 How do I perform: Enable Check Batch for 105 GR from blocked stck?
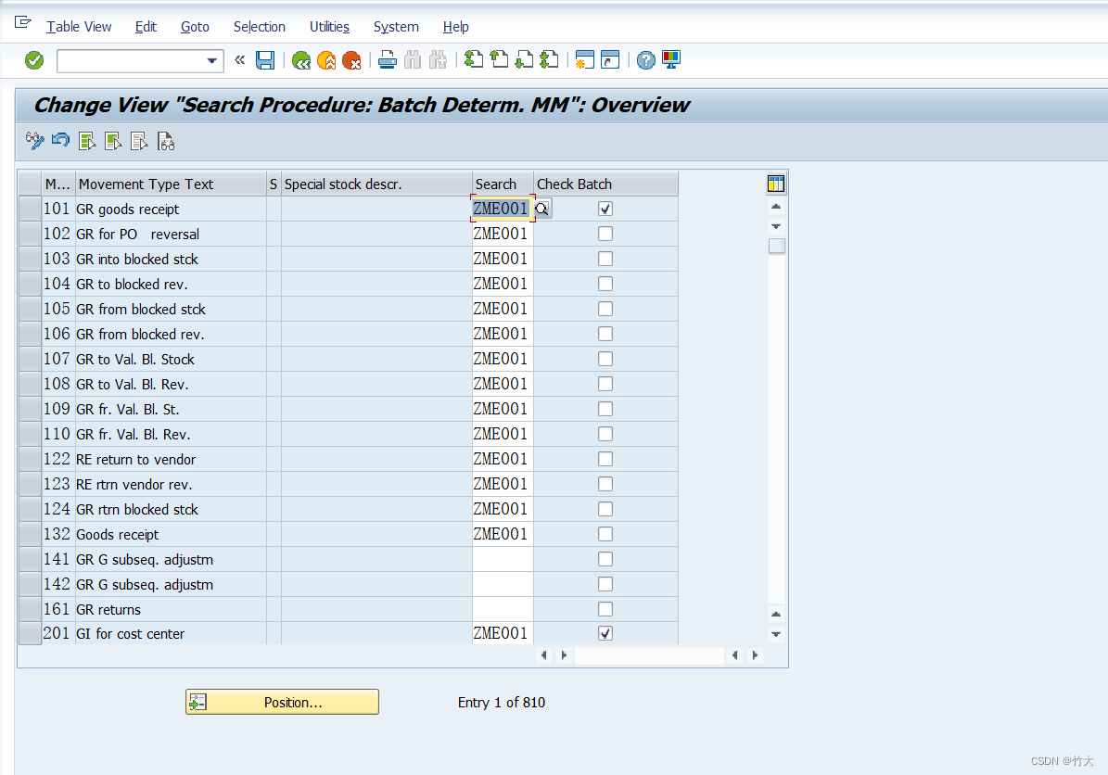(605, 309)
